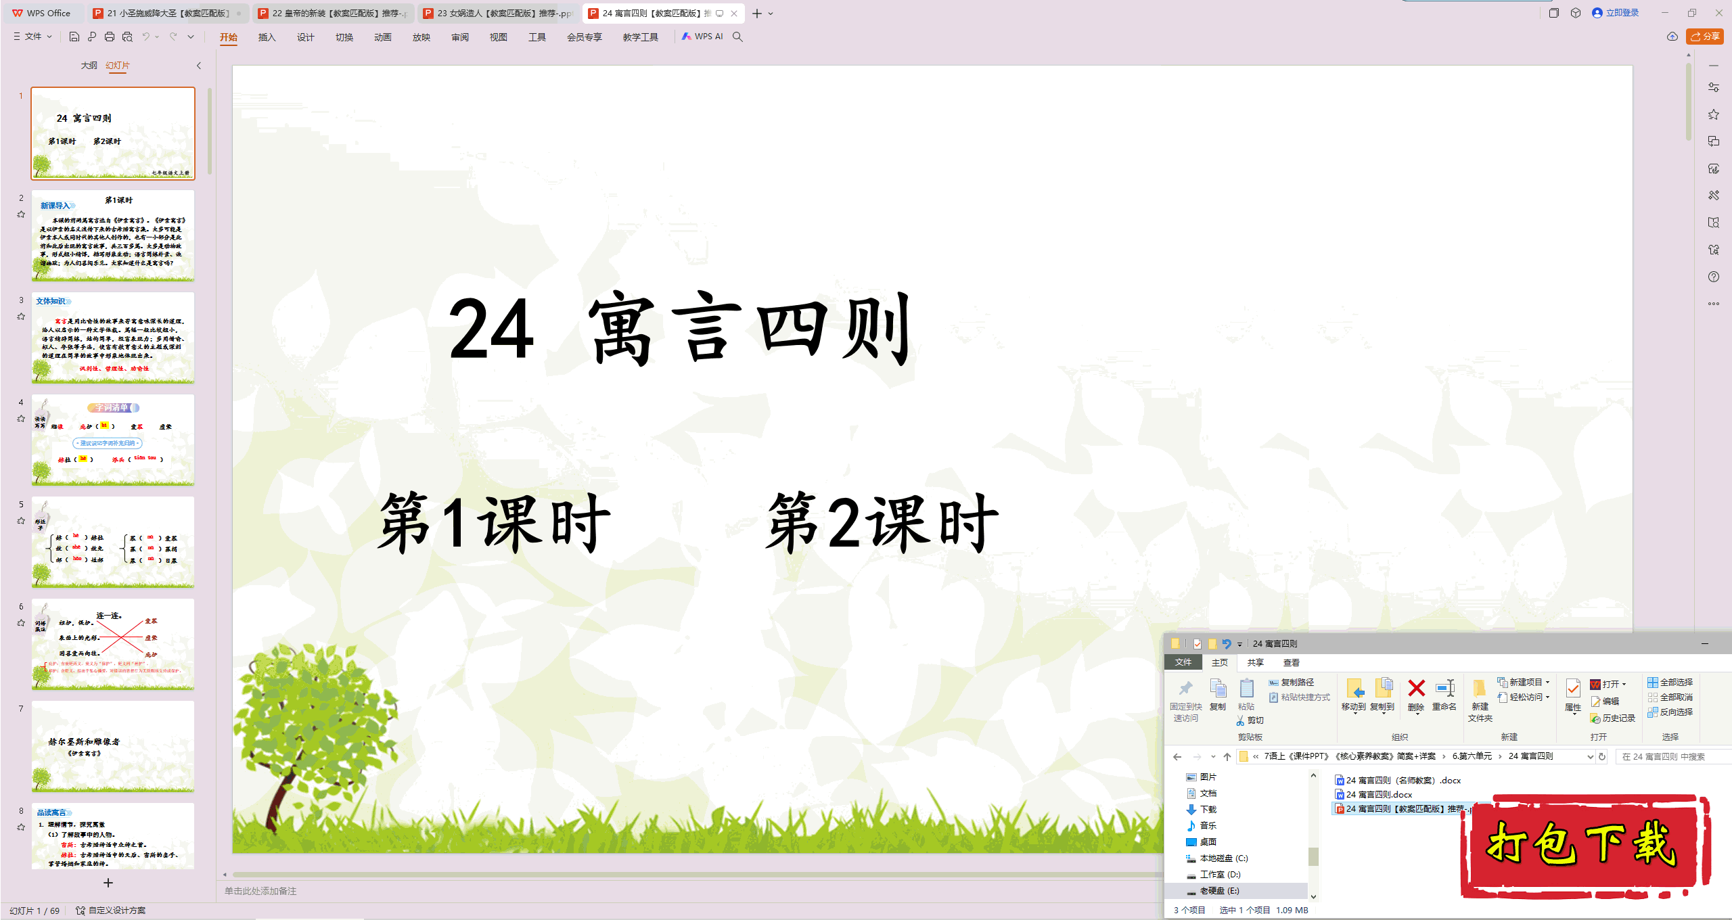Open the Design ribbon tab
Image resolution: width=1732 pixels, height=920 pixels.
pyautogui.click(x=306, y=37)
